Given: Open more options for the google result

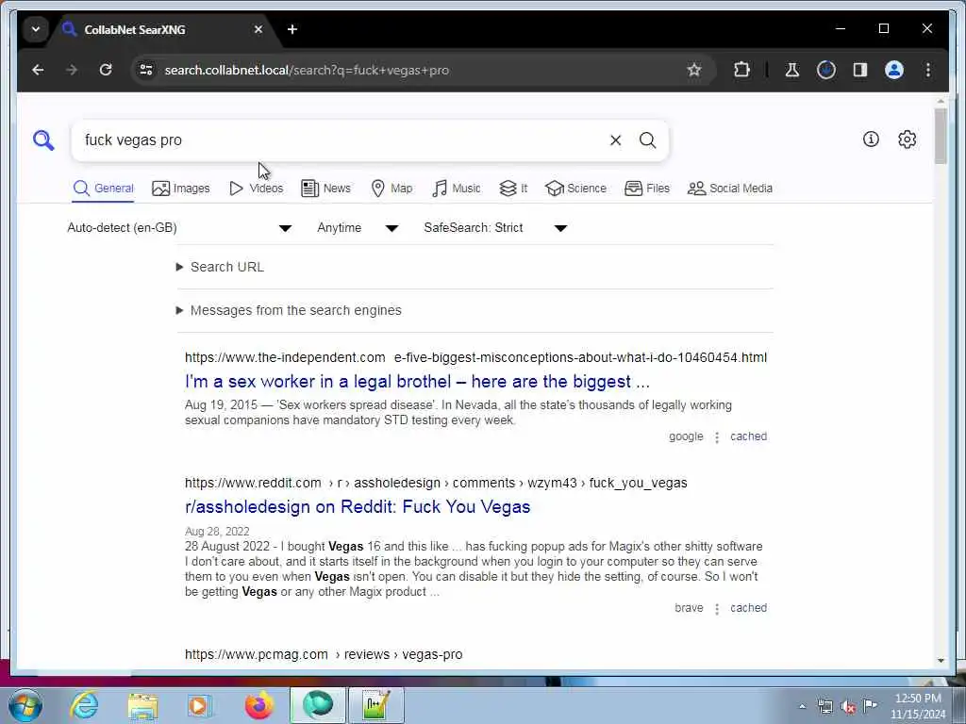Looking at the screenshot, I should (x=717, y=437).
